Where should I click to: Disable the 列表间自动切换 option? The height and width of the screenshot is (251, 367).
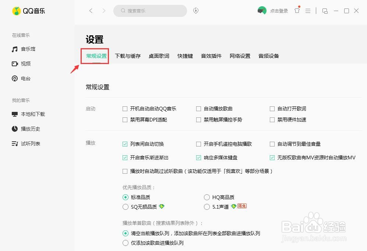(x=125, y=144)
